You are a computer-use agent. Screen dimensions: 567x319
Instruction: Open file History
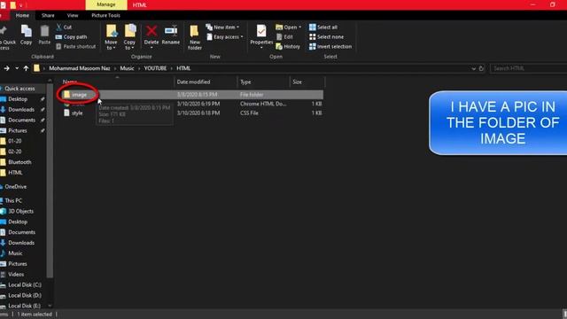point(288,47)
